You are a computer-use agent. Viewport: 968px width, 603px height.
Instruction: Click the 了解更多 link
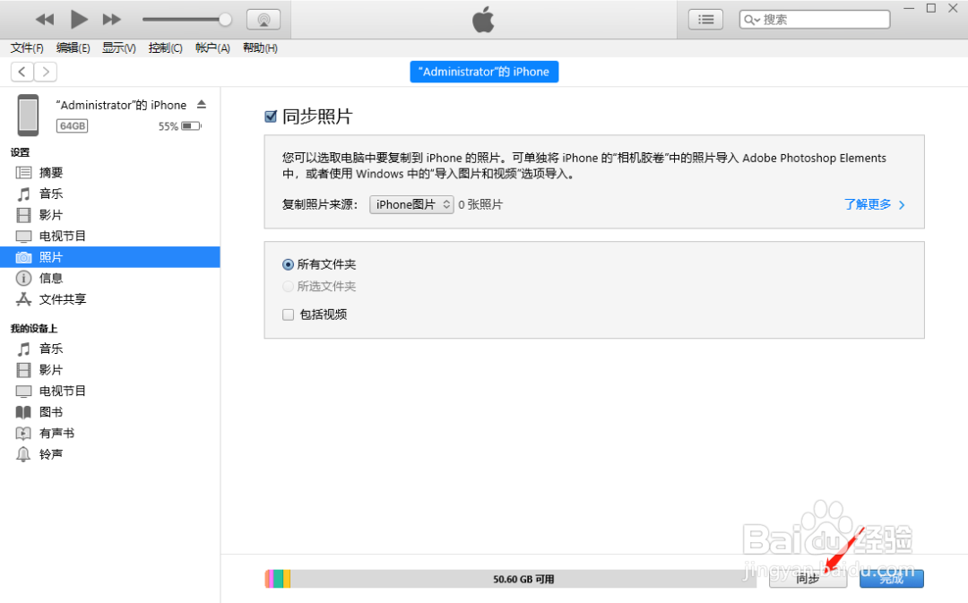(874, 204)
